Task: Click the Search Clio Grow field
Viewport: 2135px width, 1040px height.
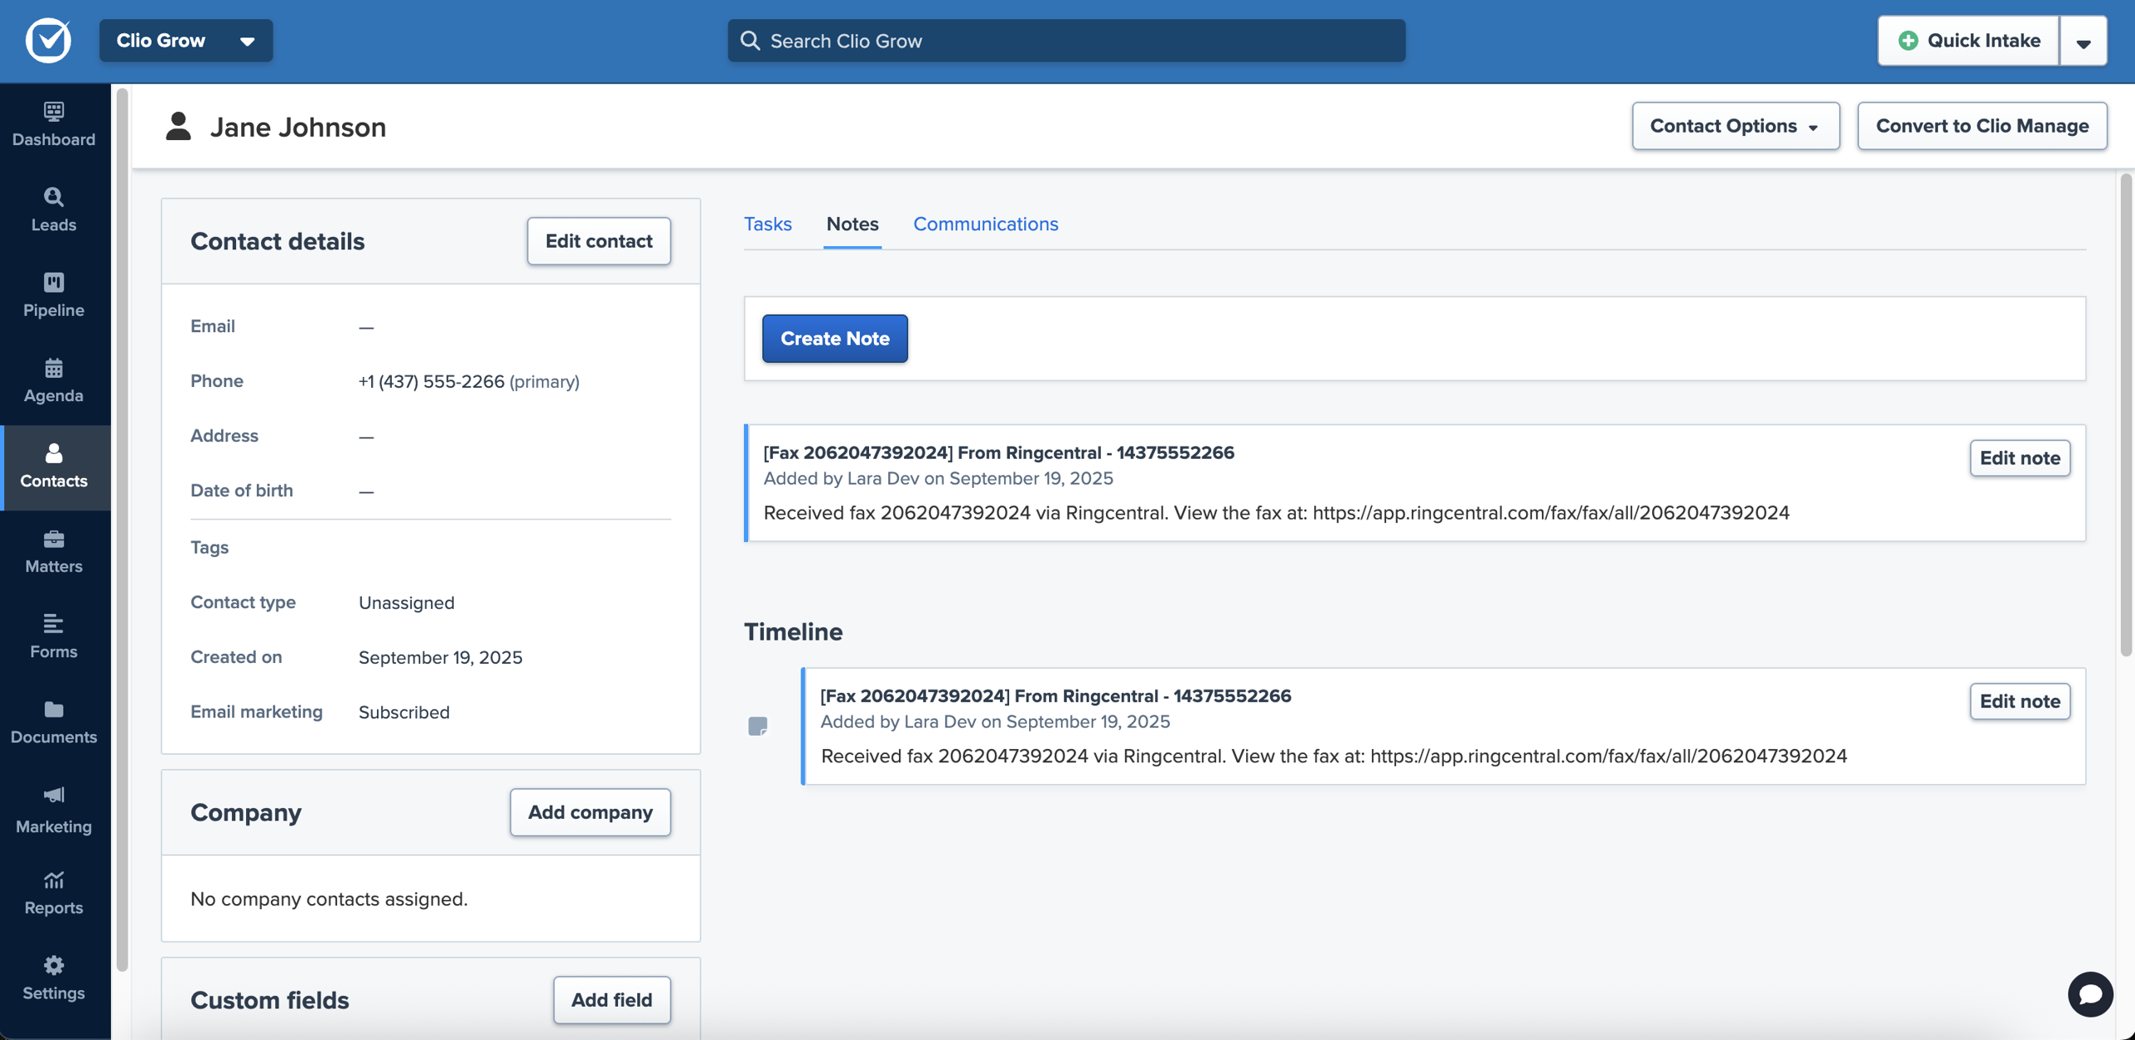Action: (x=1066, y=41)
